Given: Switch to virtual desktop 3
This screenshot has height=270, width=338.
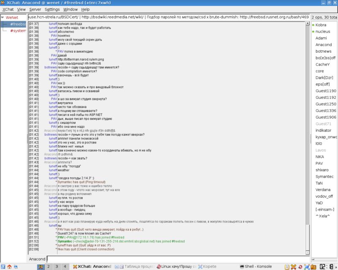Looking at the screenshot, I should tap(57, 267).
